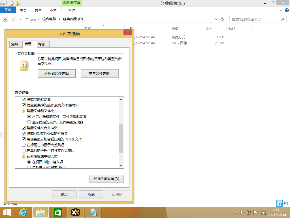
Task: Open the recent locations dropdown arrow
Action: (x=20, y=19)
